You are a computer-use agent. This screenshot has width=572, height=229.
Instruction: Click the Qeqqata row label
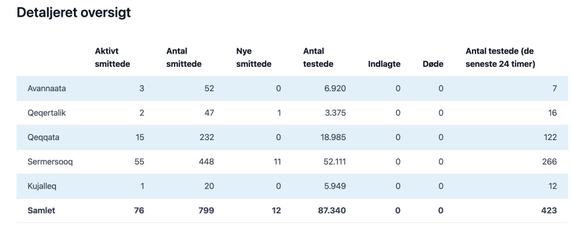(x=43, y=137)
